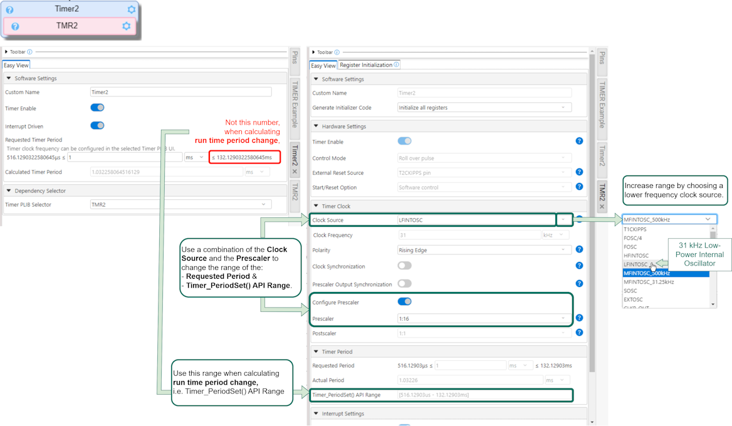732x426 pixels.
Task: Click help icon next to Prescaler dropdown
Action: pos(579,318)
